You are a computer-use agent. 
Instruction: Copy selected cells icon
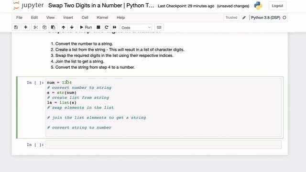coord(44,27)
